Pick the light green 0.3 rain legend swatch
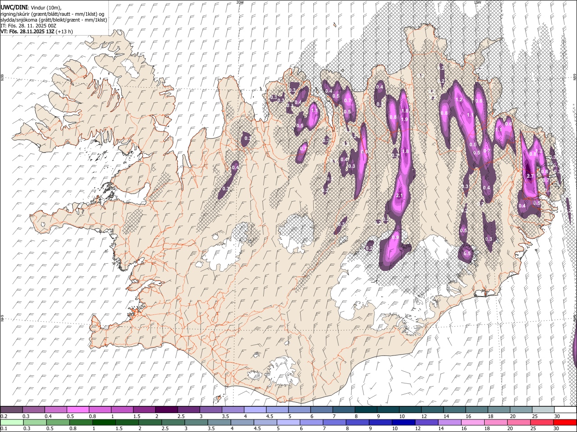The image size is (577, 432). [35, 423]
